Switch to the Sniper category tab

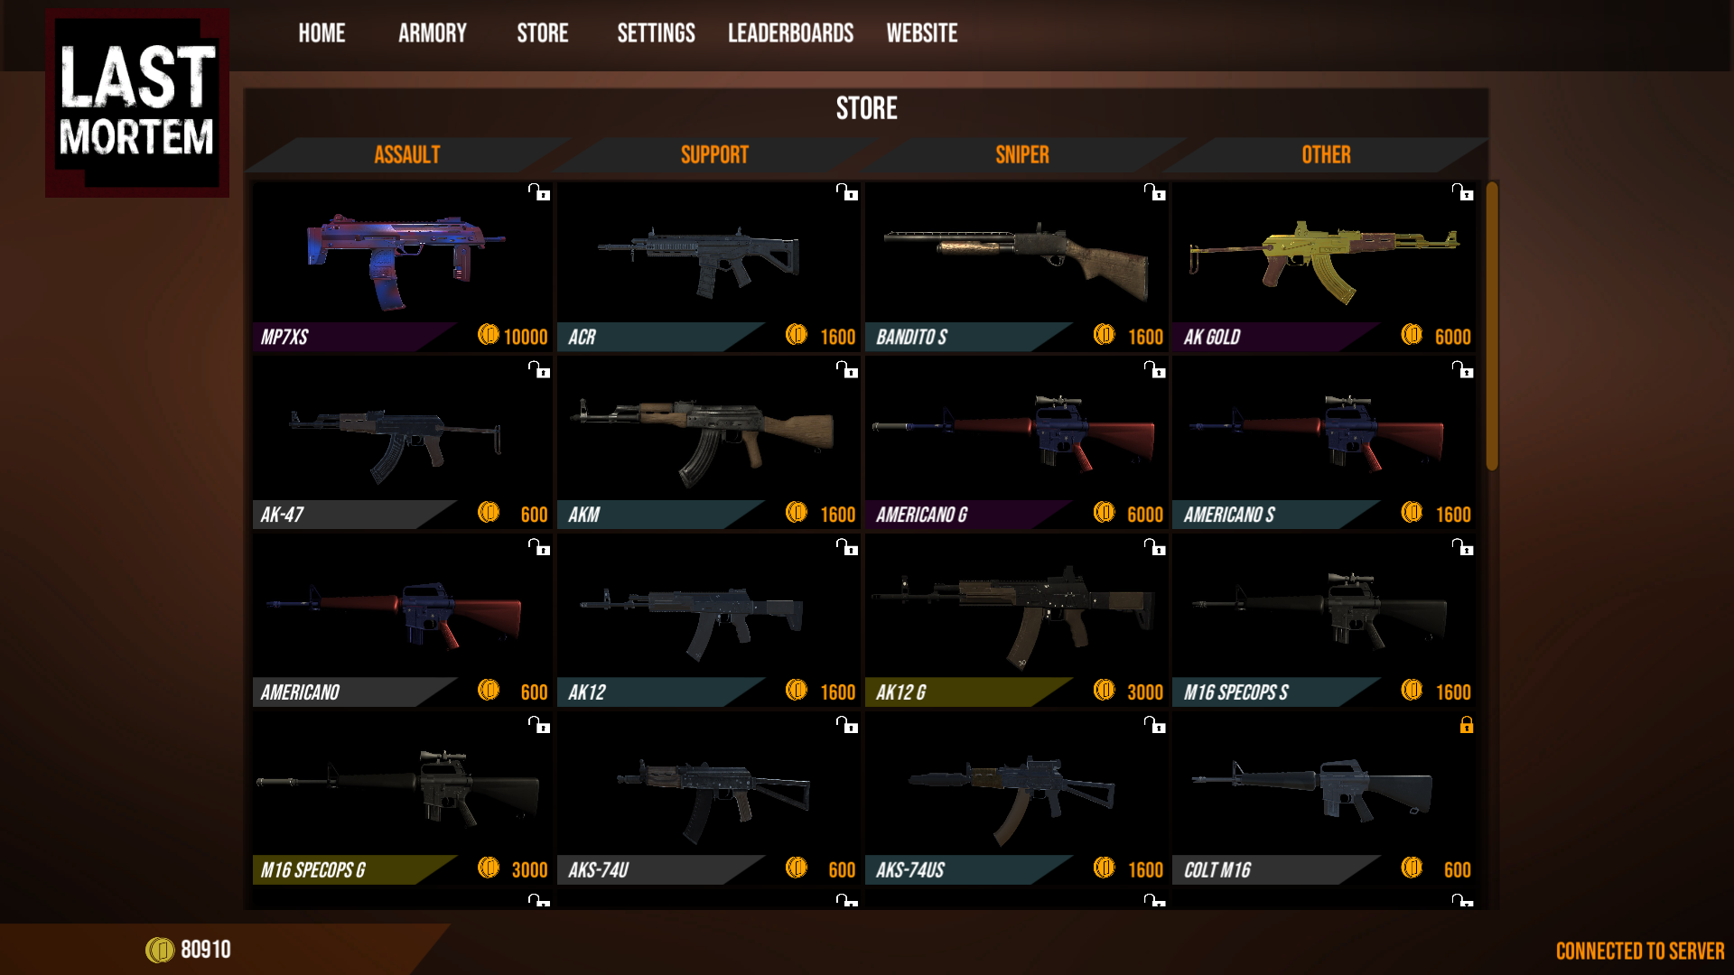click(1022, 155)
